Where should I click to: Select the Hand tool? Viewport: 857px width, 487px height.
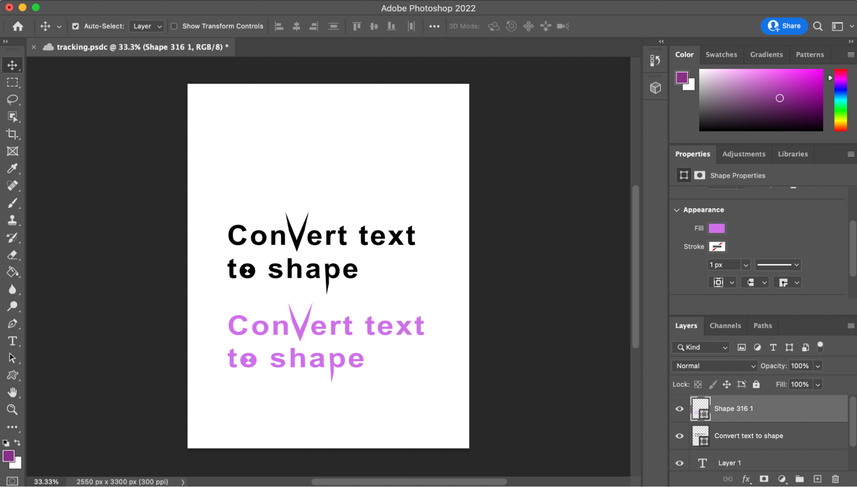tap(12, 393)
